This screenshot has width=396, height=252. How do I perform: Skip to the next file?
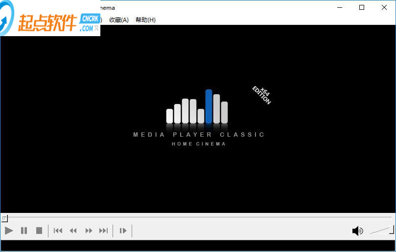point(104,231)
